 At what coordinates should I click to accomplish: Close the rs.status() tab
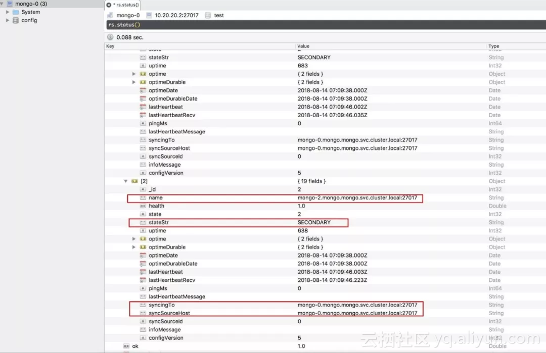coord(109,5)
